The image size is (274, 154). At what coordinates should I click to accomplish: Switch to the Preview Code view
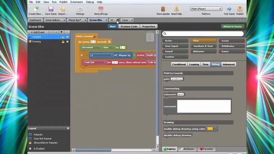129,27
